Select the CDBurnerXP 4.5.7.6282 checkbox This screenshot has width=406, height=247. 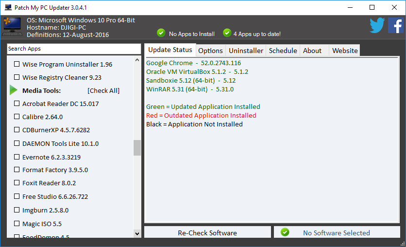(17, 130)
